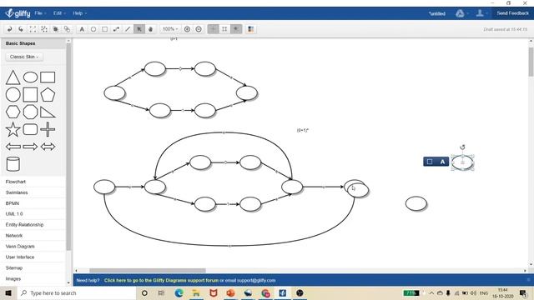The width and height of the screenshot is (534, 300).
Task: Pick the pentagon shape from library
Action: point(48,95)
